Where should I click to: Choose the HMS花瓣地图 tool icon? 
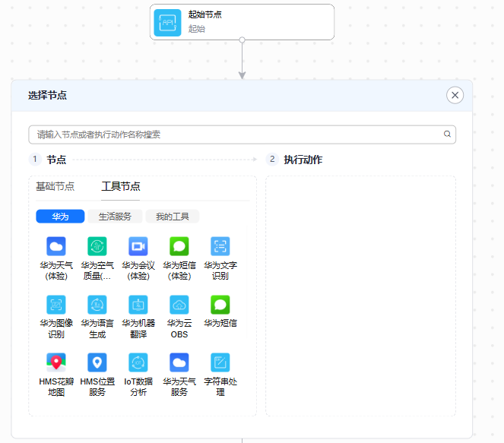[56, 362]
